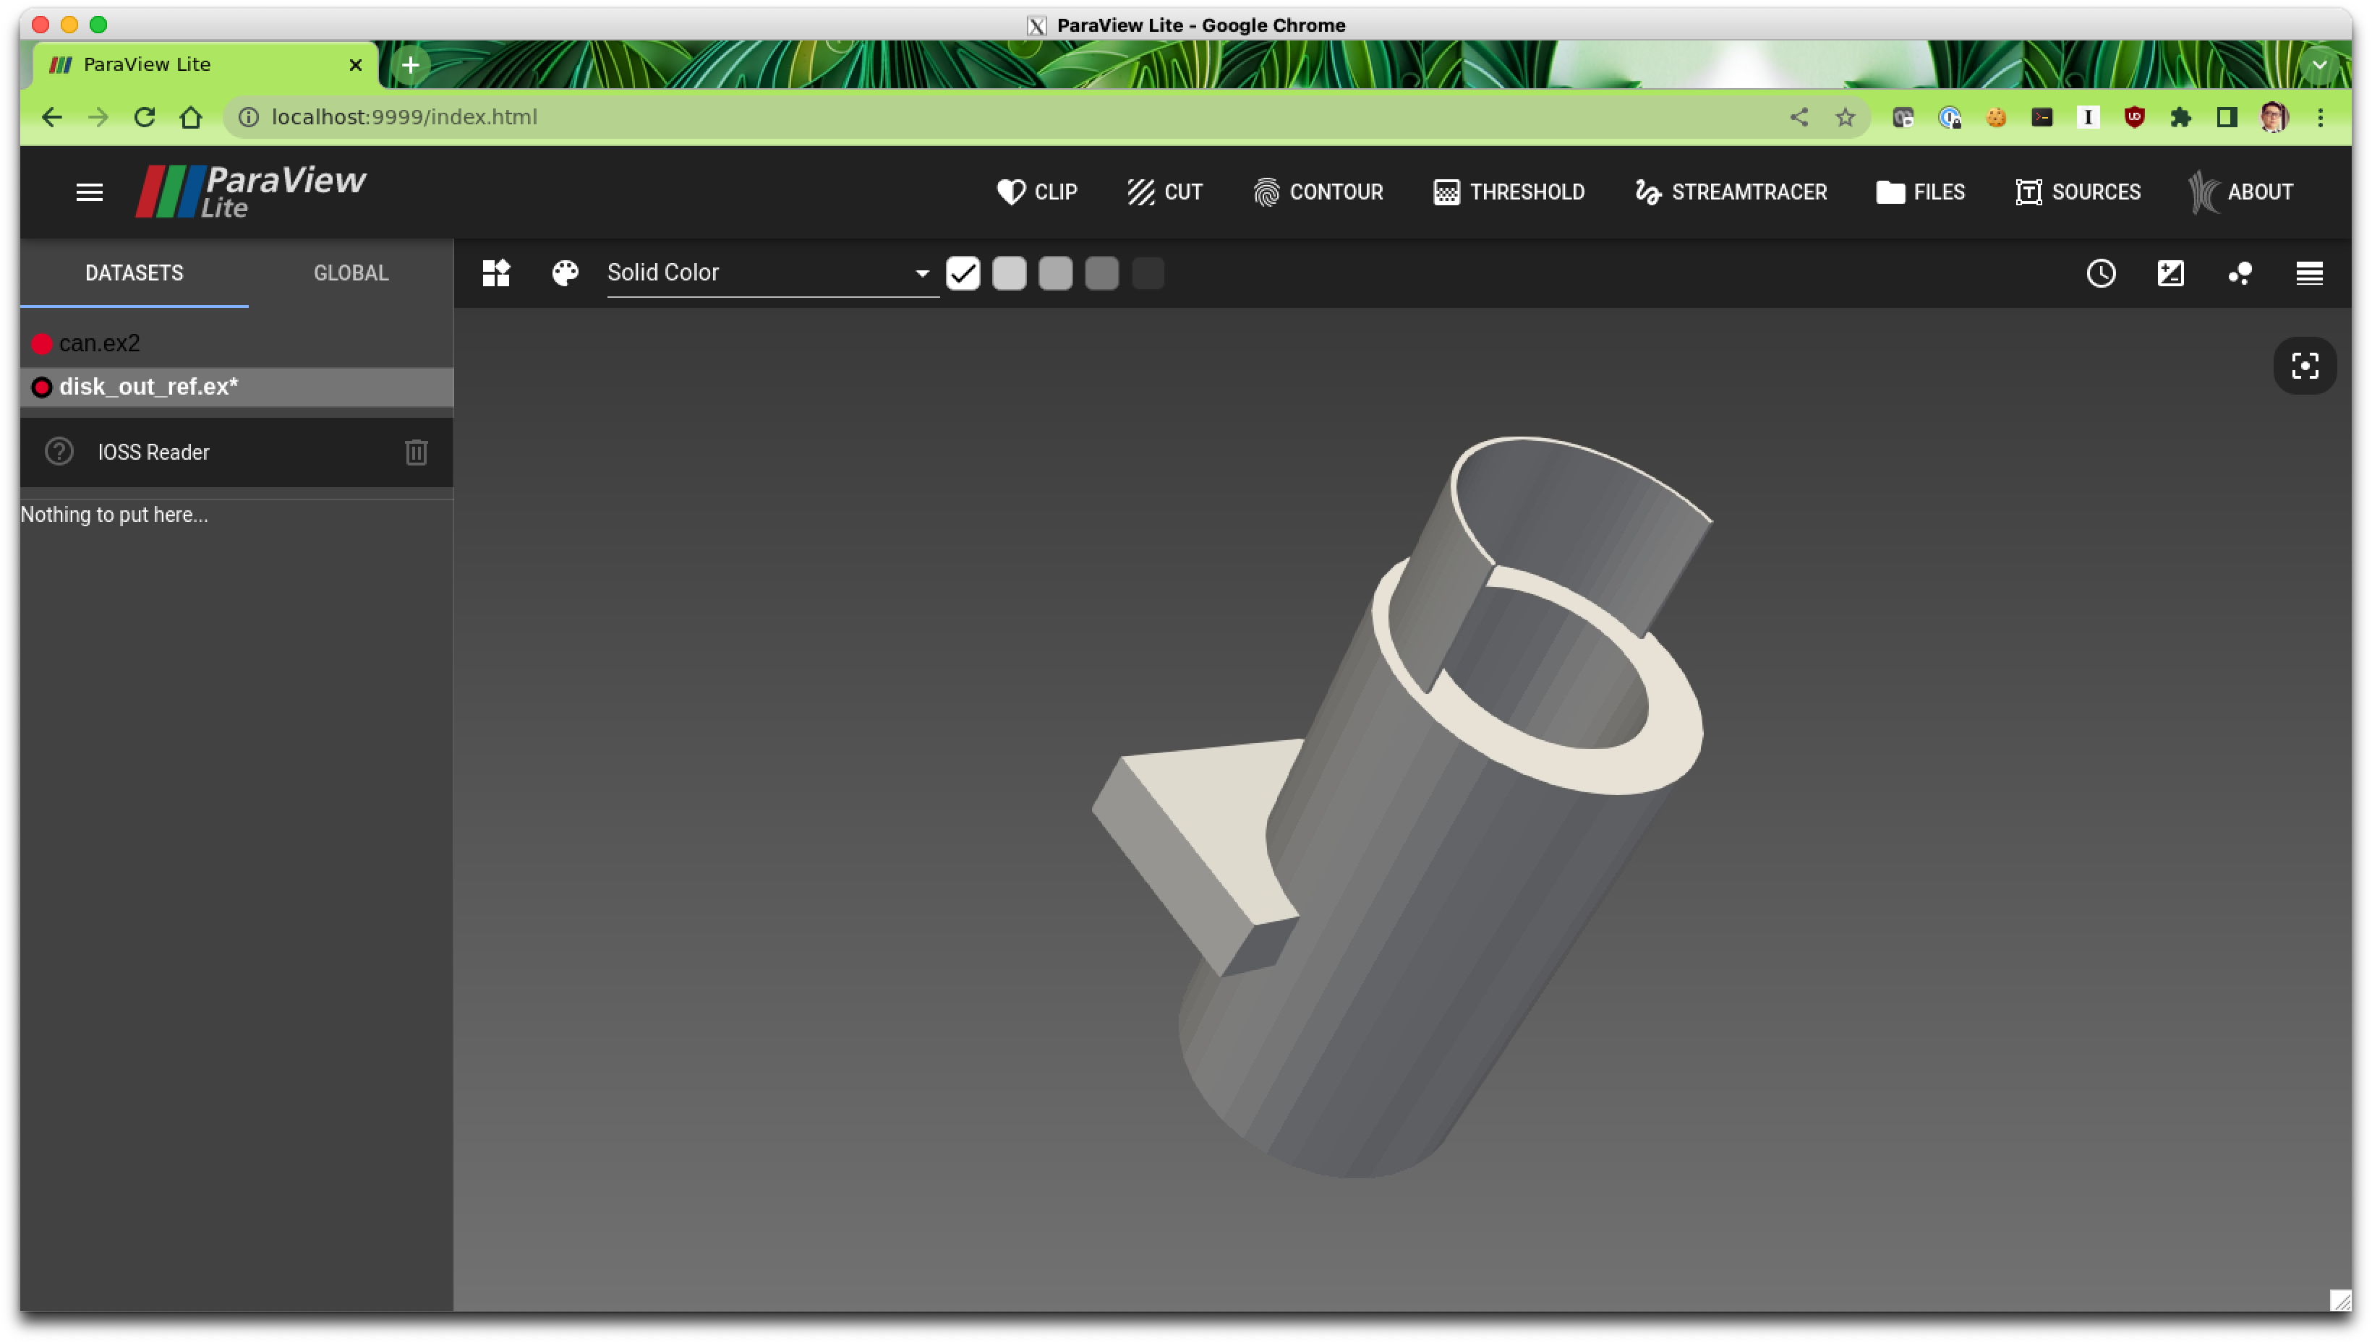Open the Threshold filter
The width and height of the screenshot is (2372, 1343).
pyautogui.click(x=1509, y=192)
